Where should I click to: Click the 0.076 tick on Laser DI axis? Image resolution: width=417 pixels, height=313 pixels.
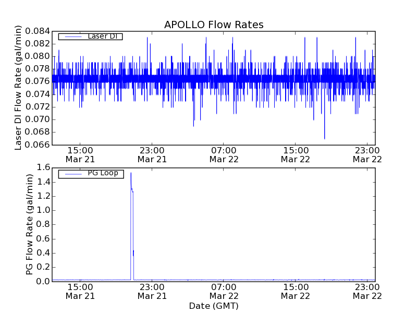pyautogui.click(x=38, y=81)
